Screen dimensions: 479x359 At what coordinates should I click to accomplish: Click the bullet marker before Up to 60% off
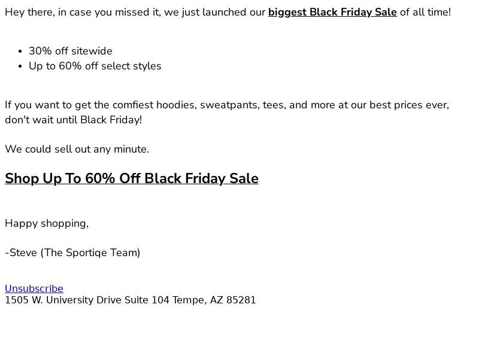[20, 66]
